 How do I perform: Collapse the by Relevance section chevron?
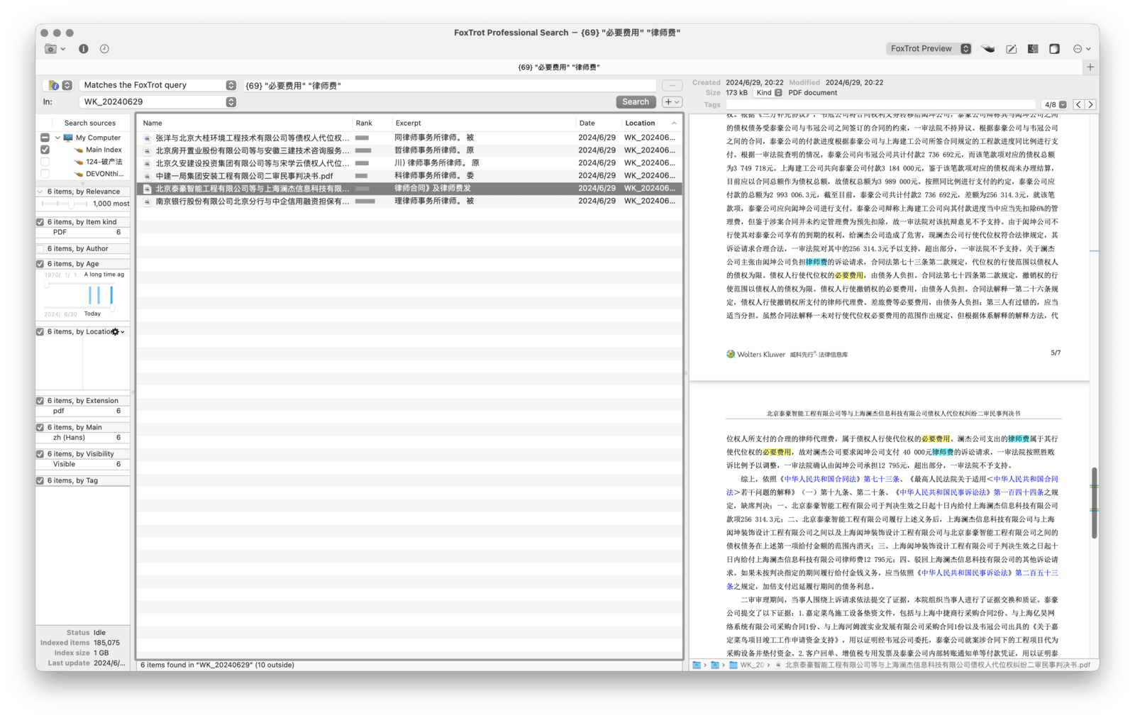[40, 192]
